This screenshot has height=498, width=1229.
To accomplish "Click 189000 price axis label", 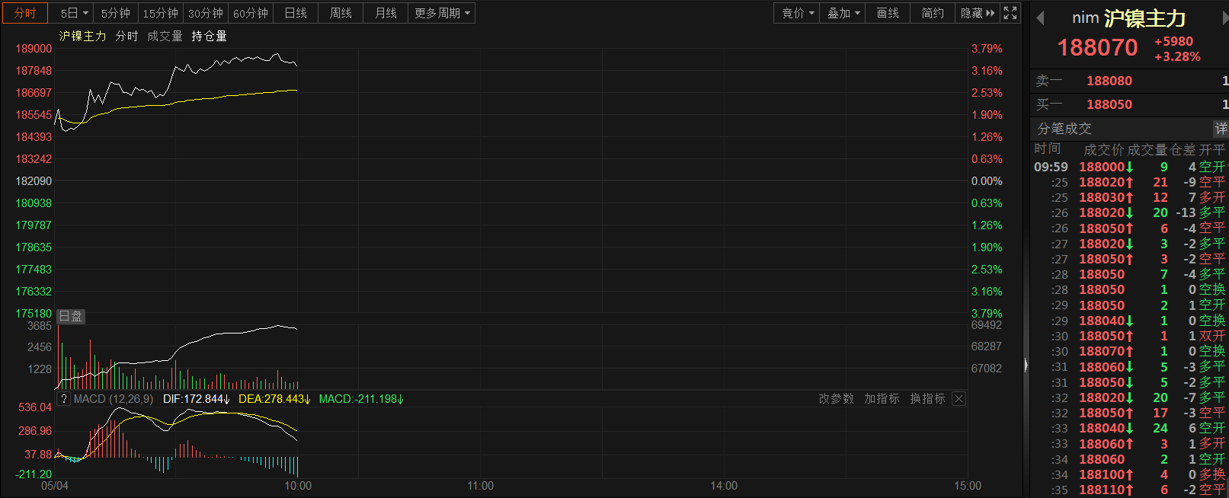I will tap(34, 49).
